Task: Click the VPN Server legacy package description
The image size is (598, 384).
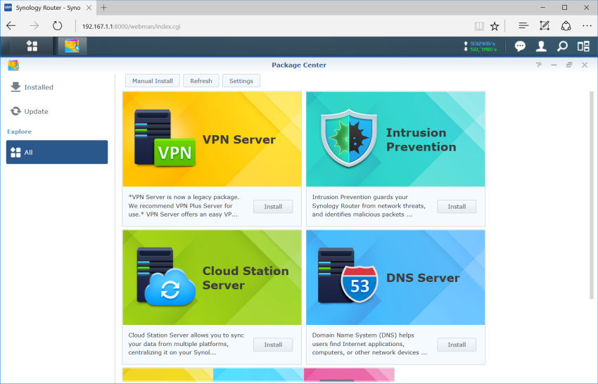Action: click(x=184, y=205)
